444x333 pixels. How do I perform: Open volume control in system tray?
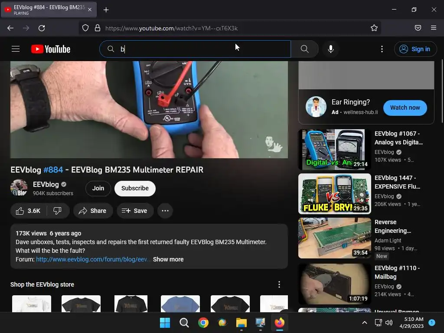[x=389, y=323]
